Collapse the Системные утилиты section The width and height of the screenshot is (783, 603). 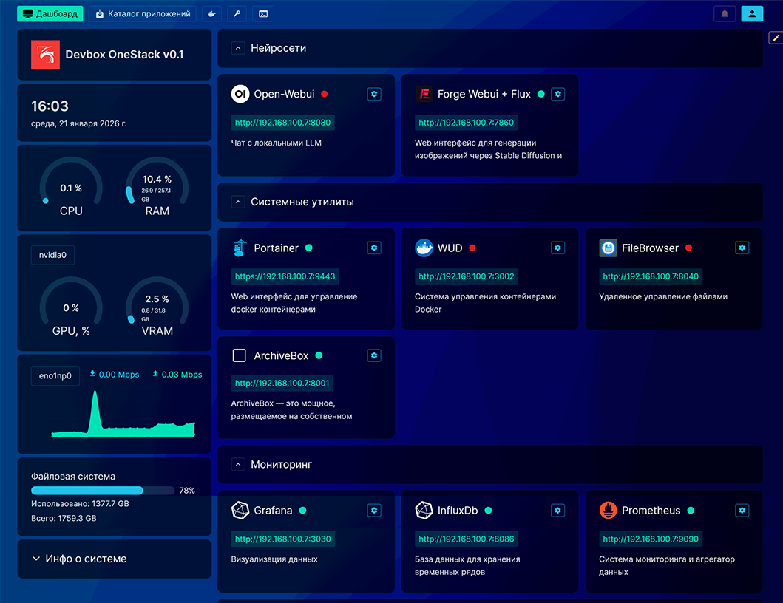pyautogui.click(x=238, y=202)
